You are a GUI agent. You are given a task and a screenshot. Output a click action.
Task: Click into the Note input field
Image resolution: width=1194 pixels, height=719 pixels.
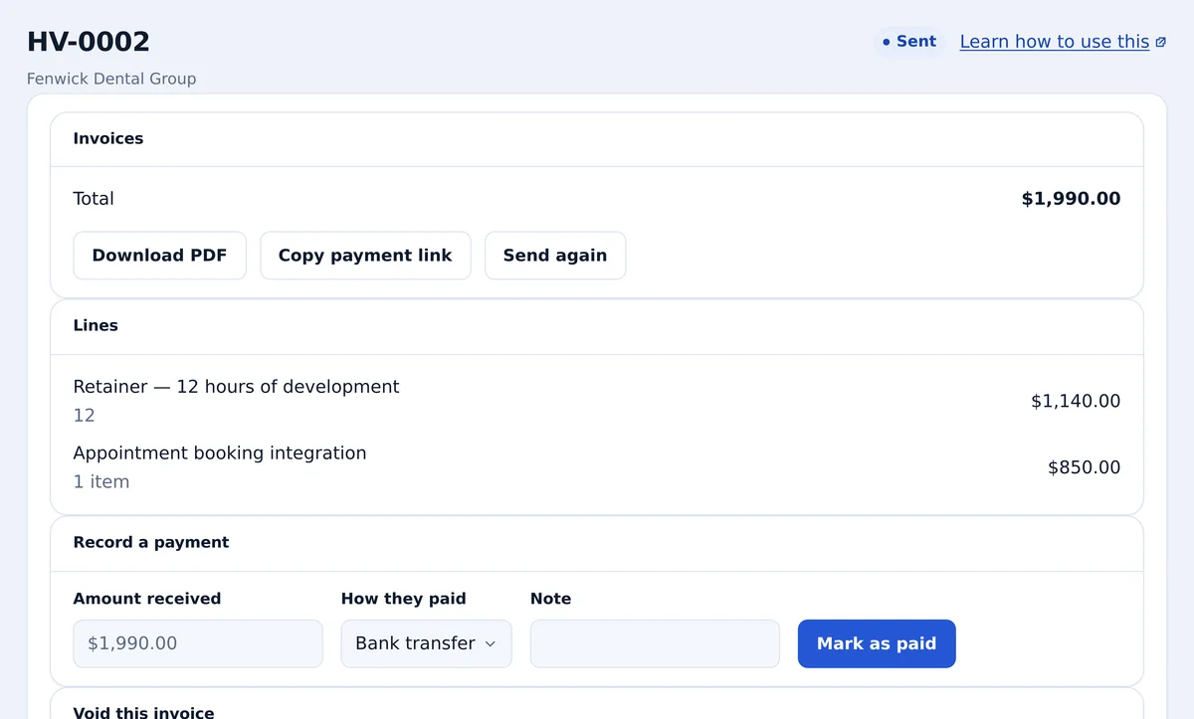pos(655,643)
